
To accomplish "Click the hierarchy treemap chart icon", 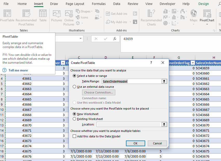I will pyautogui.click(x=174, y=11).
